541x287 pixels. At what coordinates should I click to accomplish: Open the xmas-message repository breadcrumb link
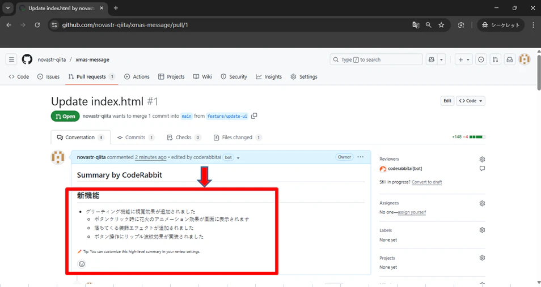(92, 59)
